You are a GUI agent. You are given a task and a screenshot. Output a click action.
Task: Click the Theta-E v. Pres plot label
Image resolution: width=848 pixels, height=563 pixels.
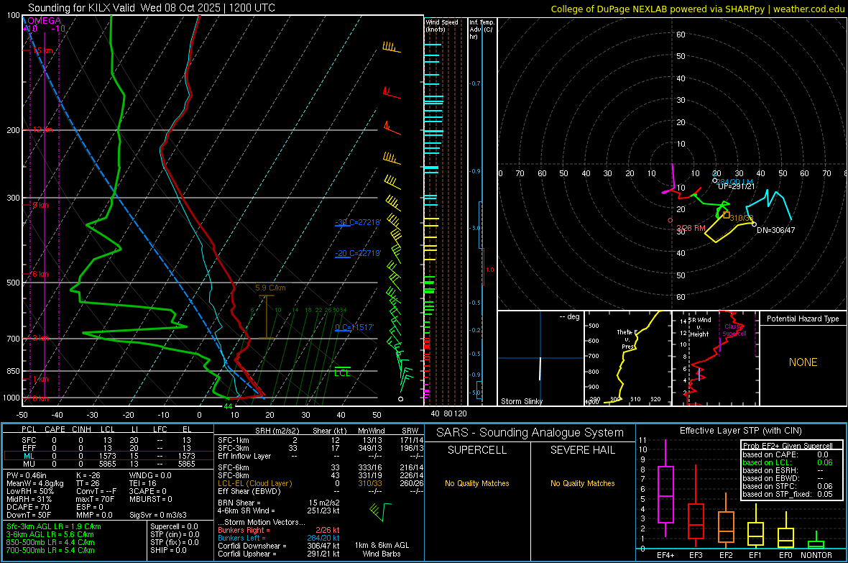[626, 339]
